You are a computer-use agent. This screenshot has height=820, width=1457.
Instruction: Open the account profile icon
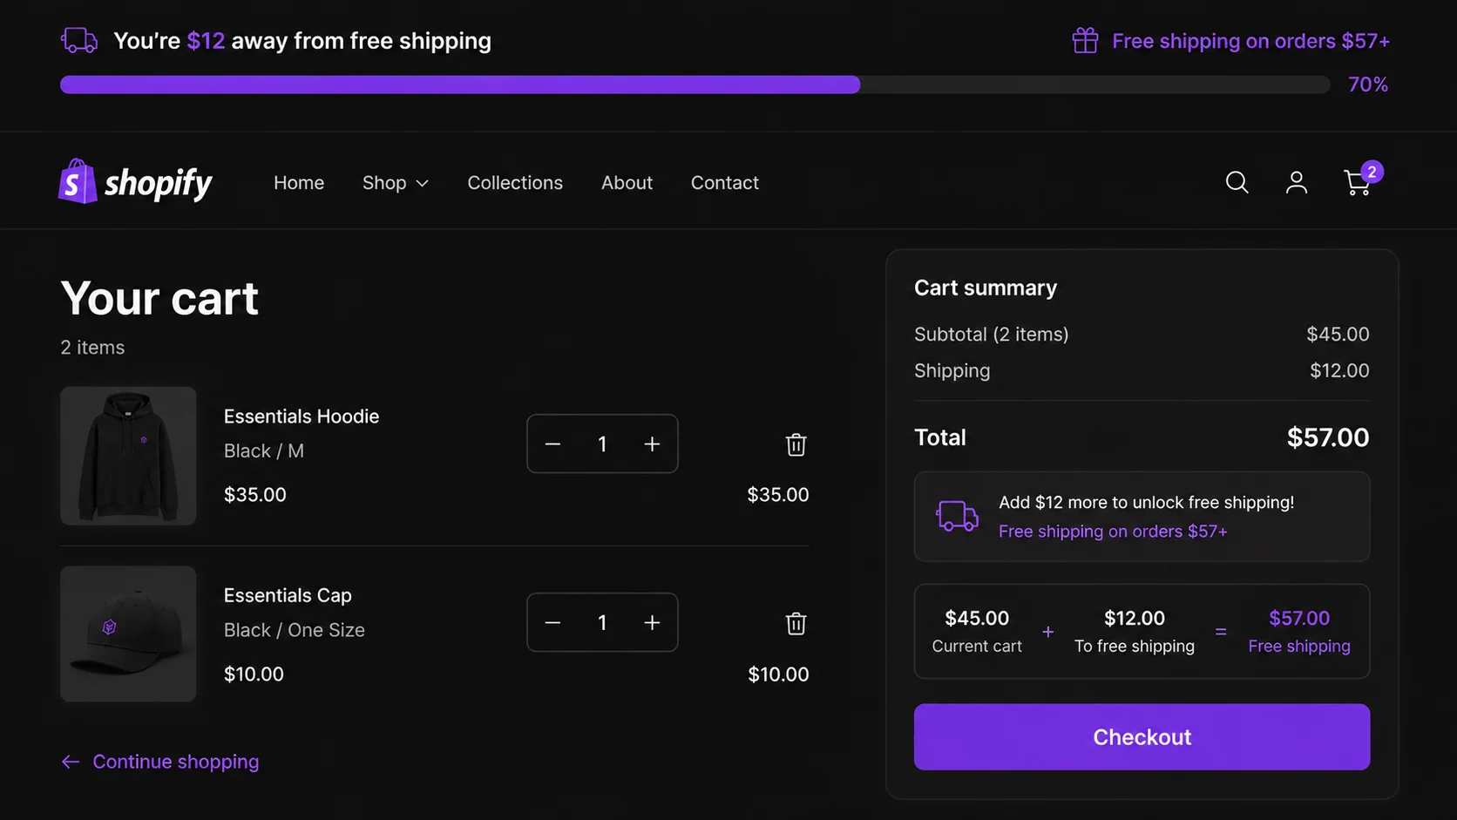[x=1297, y=182]
